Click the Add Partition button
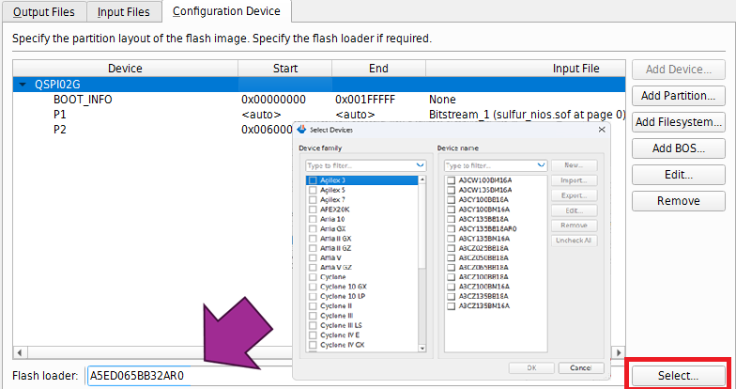This screenshot has height=389, width=736. (x=678, y=96)
